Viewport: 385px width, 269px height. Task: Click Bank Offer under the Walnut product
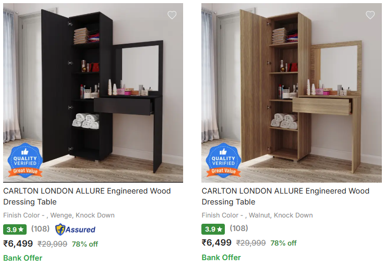[x=221, y=258]
